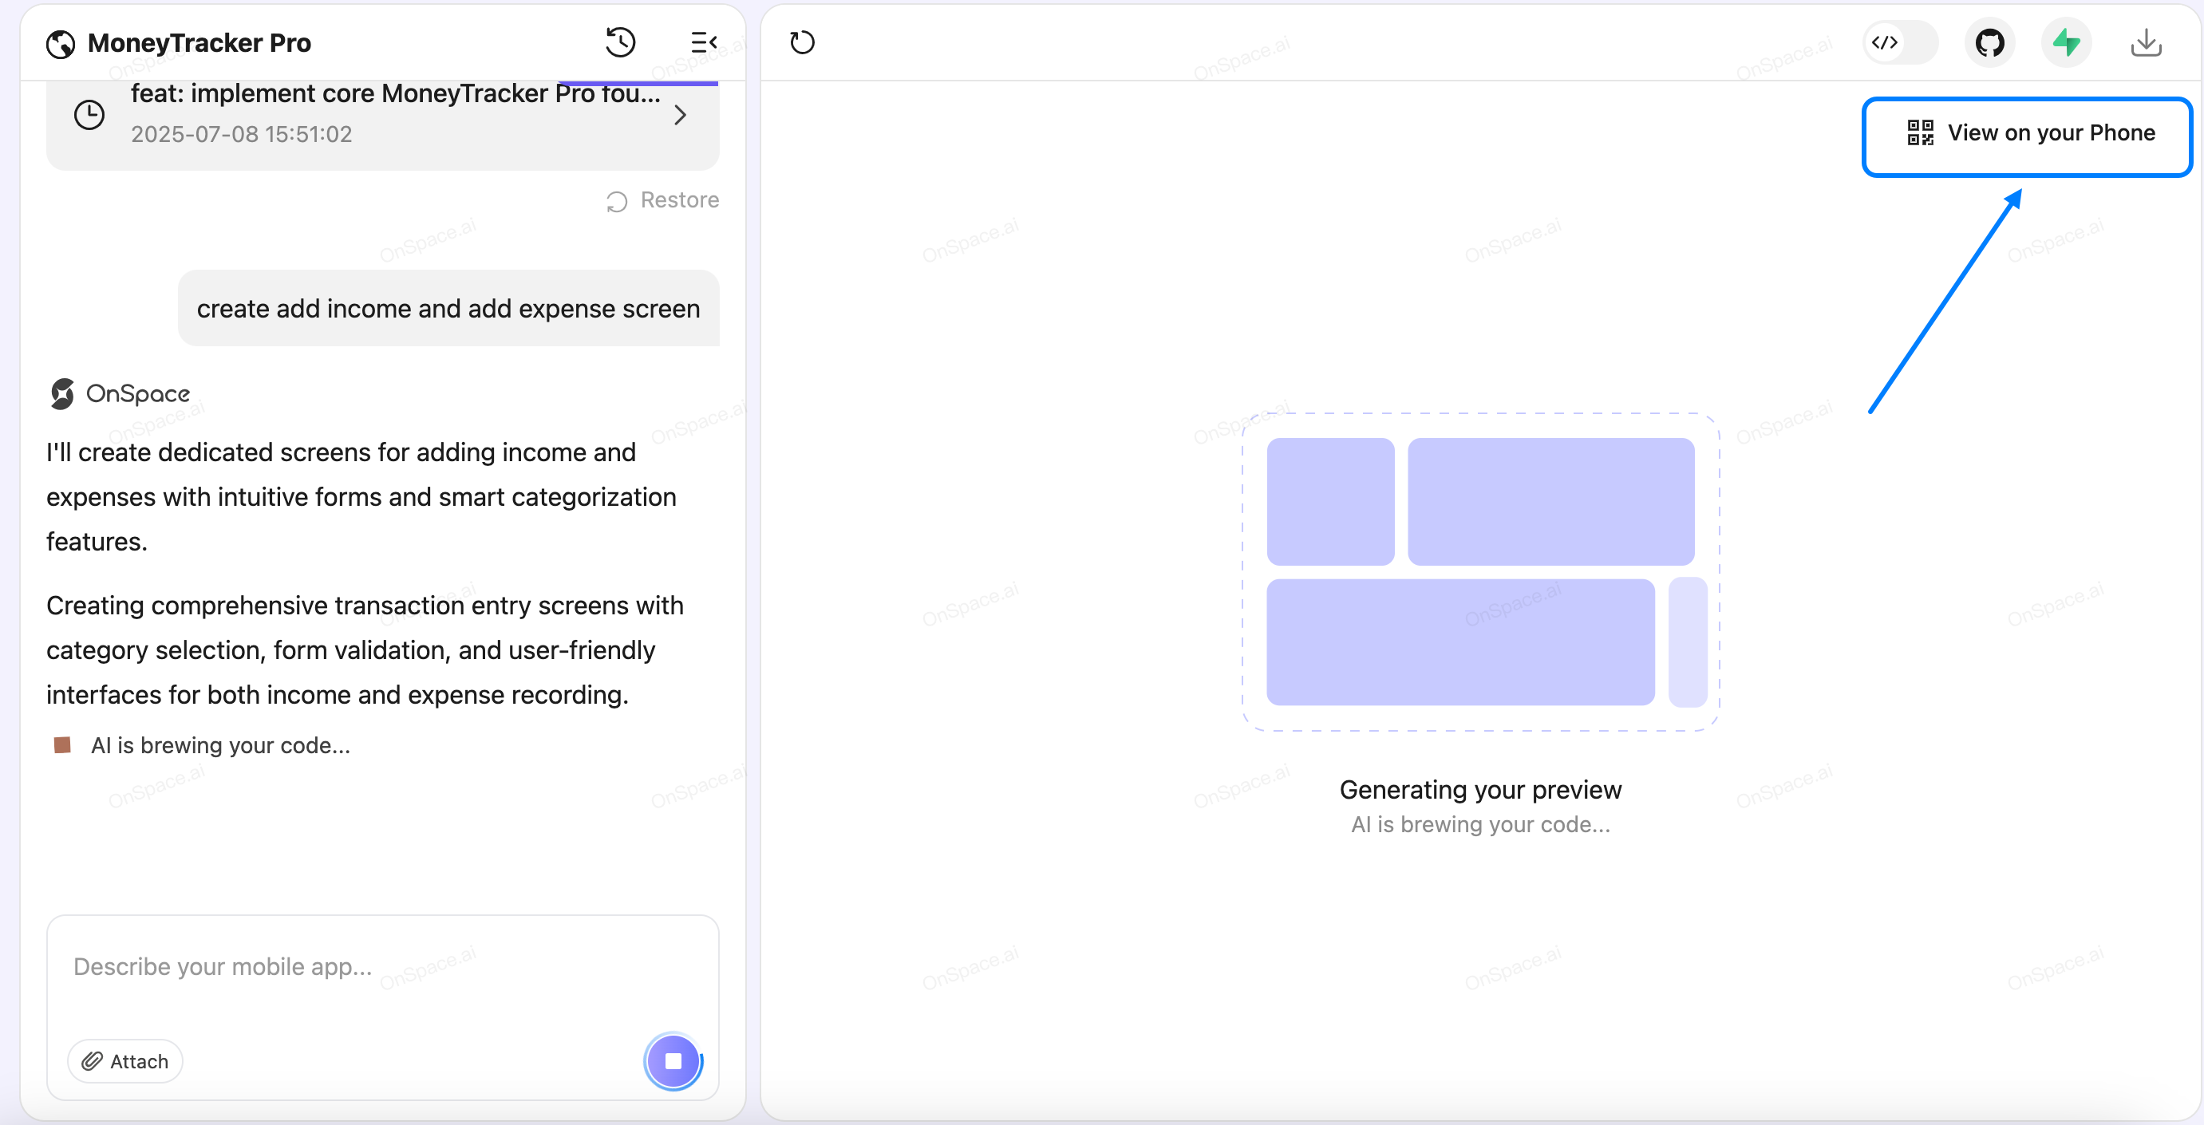Click the green Supabase lightning icon

[x=2066, y=42]
